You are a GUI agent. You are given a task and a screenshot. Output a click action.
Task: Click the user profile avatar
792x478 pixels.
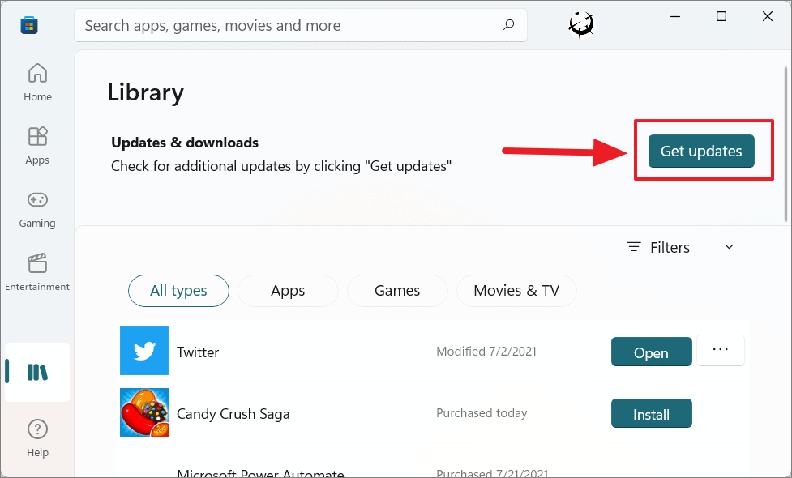(x=580, y=23)
